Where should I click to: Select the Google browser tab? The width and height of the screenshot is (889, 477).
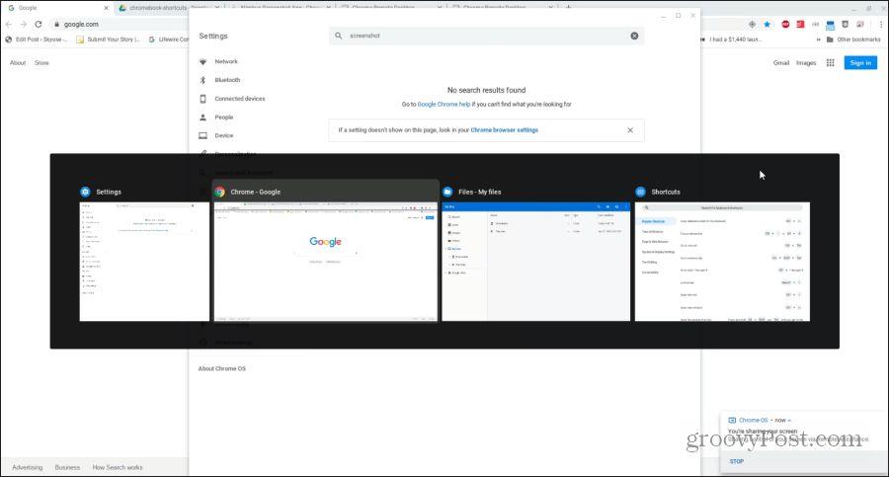point(56,8)
